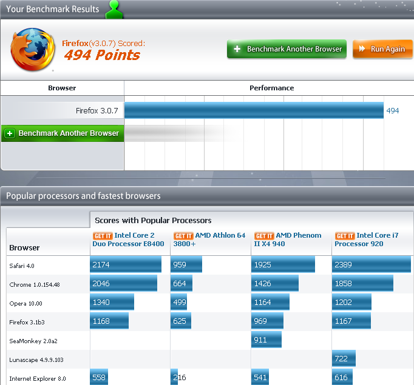This screenshot has width=414, height=385.
Task: Click the Benchmark Another Browser row in the table
Action: click(x=63, y=133)
